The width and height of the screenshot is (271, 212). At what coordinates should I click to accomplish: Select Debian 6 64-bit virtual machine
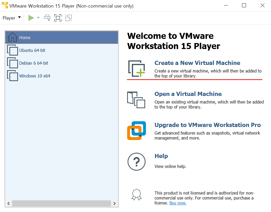tap(62, 63)
